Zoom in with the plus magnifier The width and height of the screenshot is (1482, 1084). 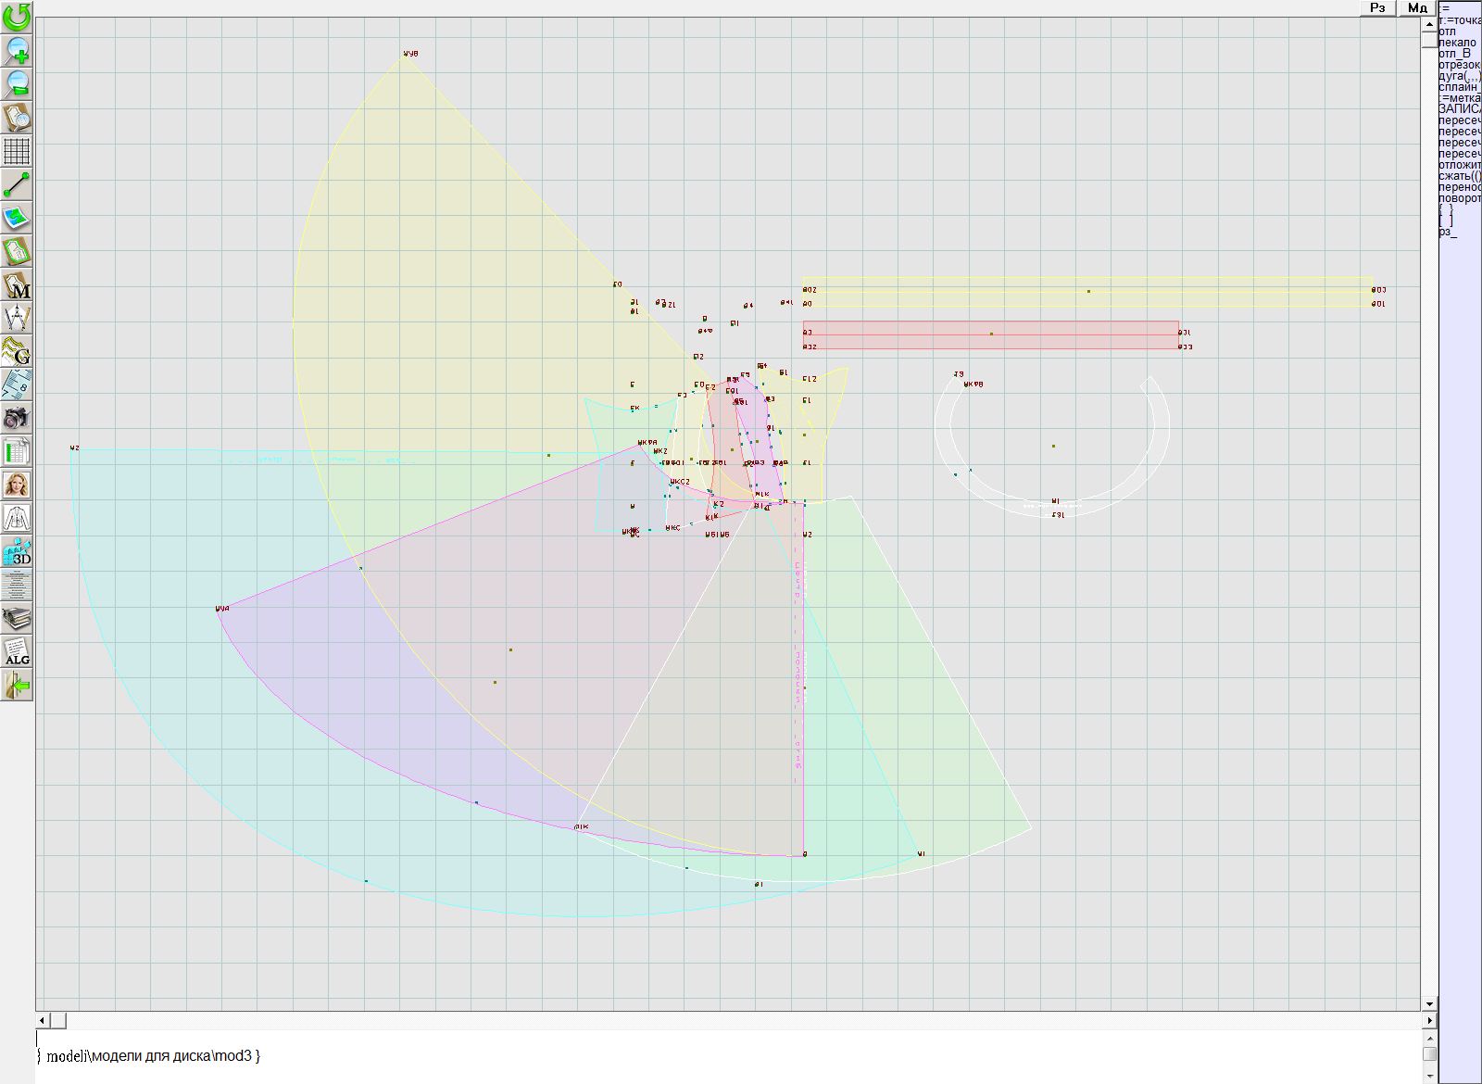pos(17,50)
